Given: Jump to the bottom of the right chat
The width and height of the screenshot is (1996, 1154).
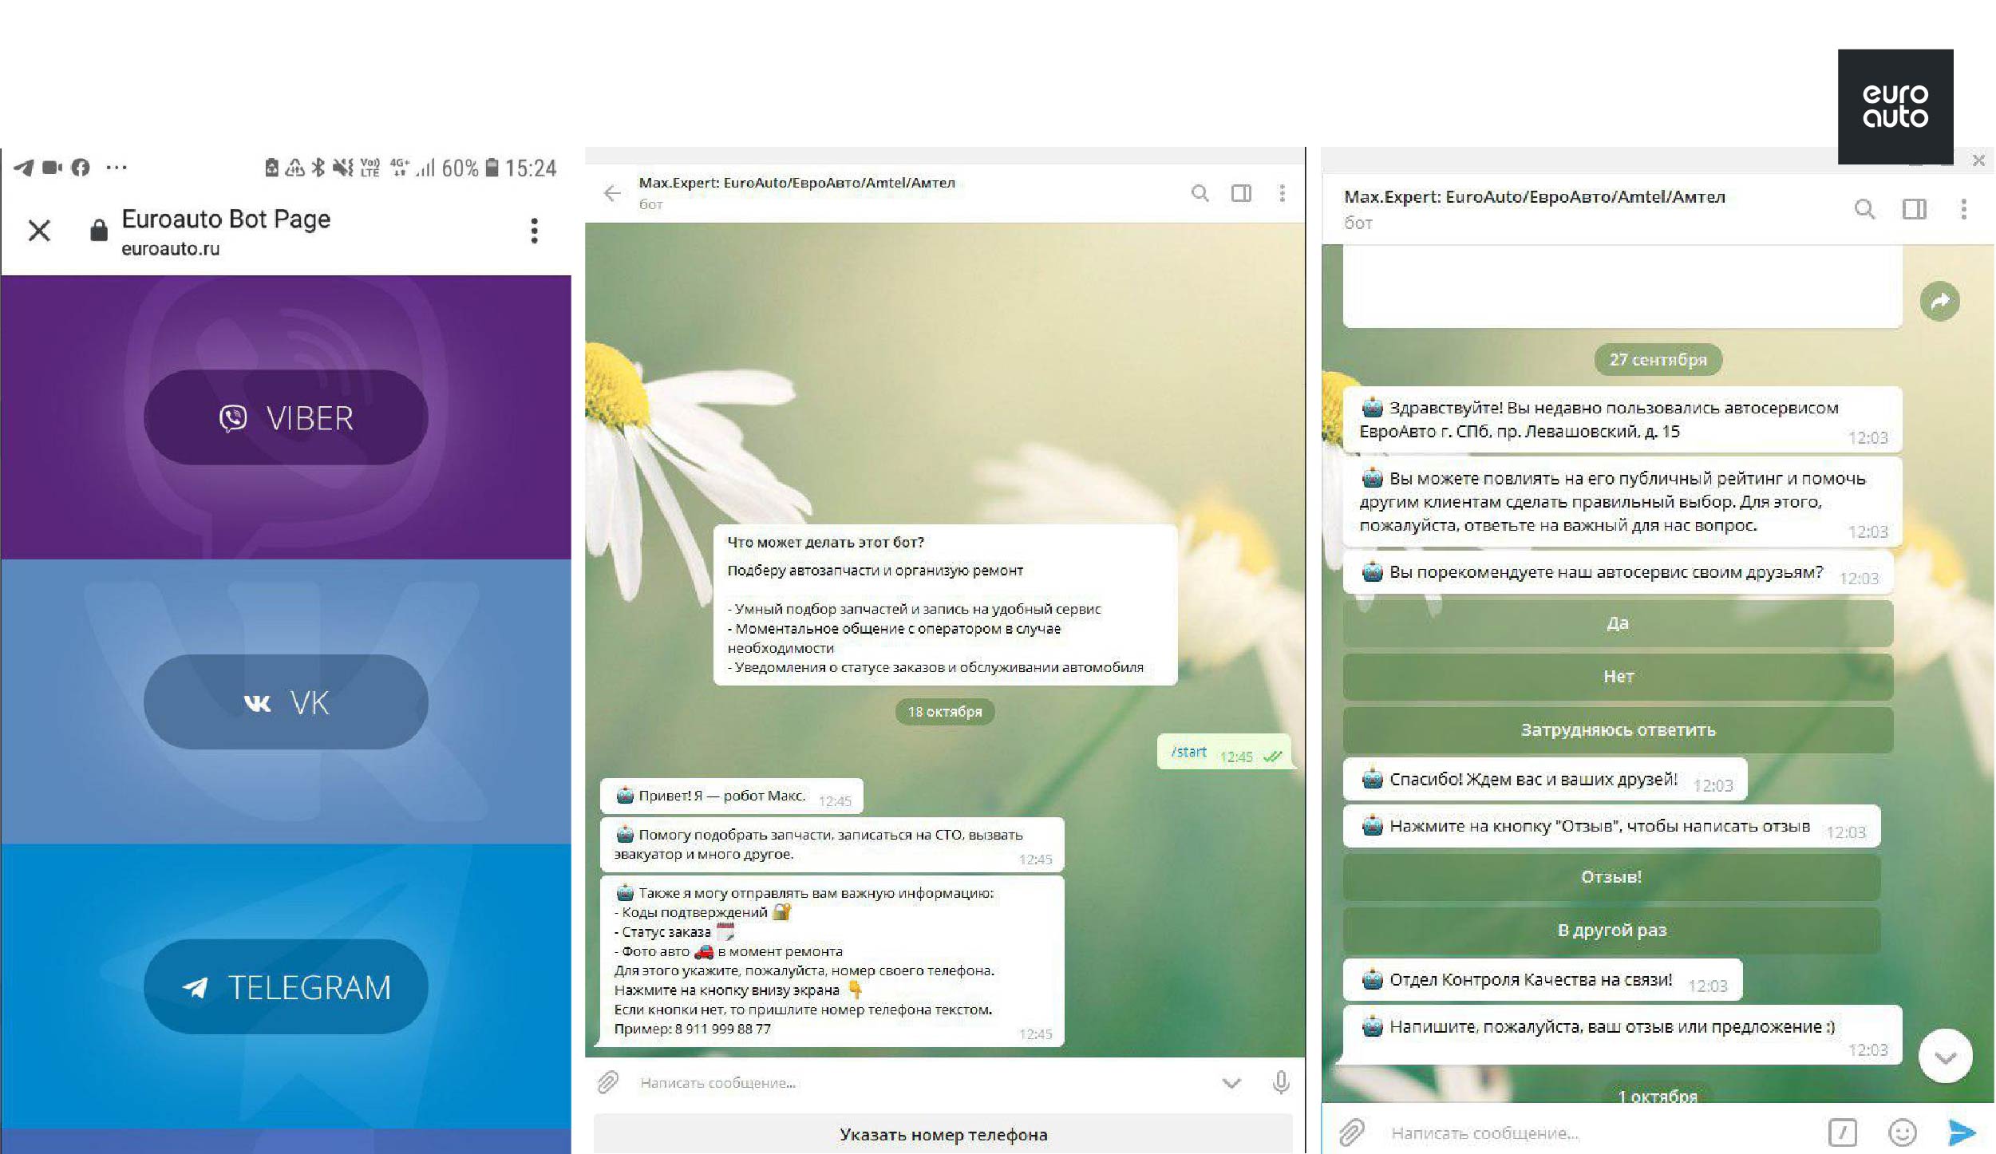Looking at the screenshot, I should tap(1945, 1056).
